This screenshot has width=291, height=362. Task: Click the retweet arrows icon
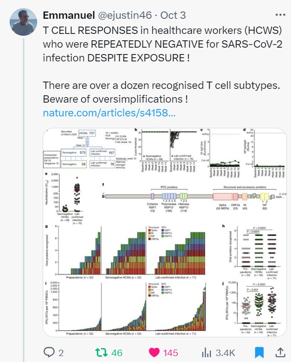click(99, 352)
